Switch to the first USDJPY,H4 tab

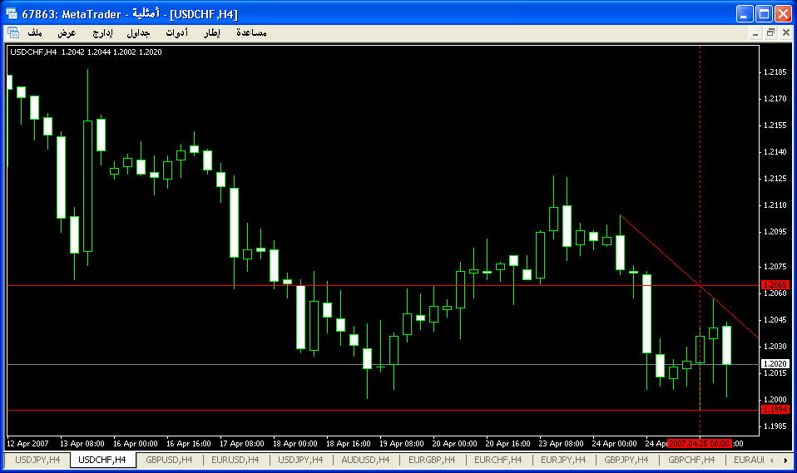point(37,460)
